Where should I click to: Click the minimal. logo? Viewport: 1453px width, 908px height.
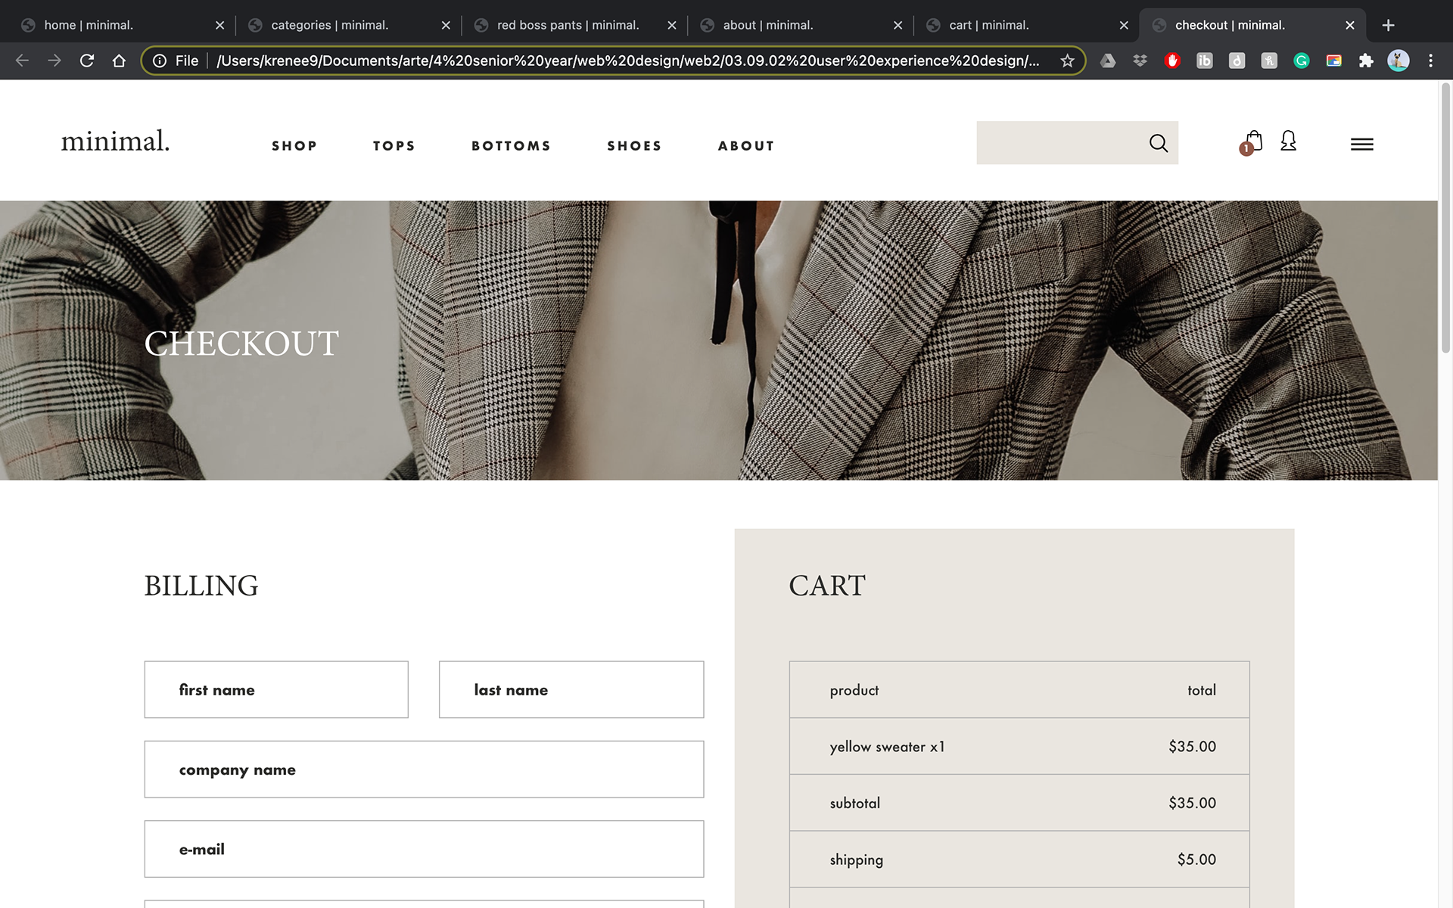tap(115, 141)
